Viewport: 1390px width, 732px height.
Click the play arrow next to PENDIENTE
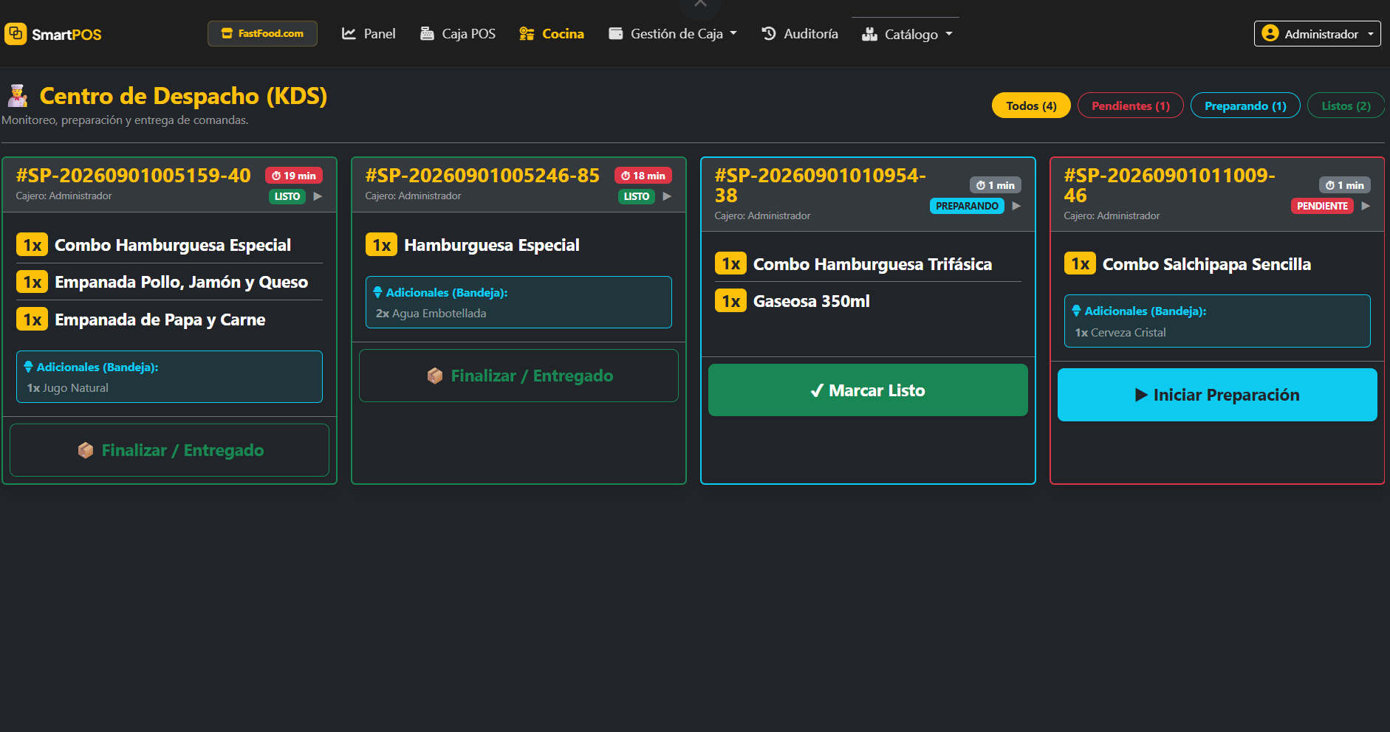(x=1366, y=206)
